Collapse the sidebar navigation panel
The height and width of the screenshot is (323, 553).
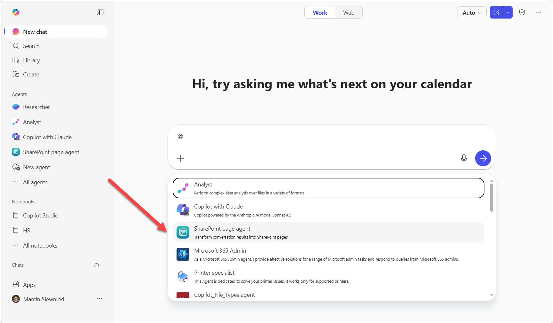pos(100,12)
